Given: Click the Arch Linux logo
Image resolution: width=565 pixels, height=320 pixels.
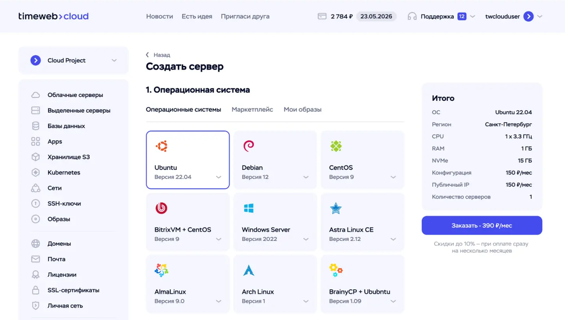Looking at the screenshot, I should (249, 270).
